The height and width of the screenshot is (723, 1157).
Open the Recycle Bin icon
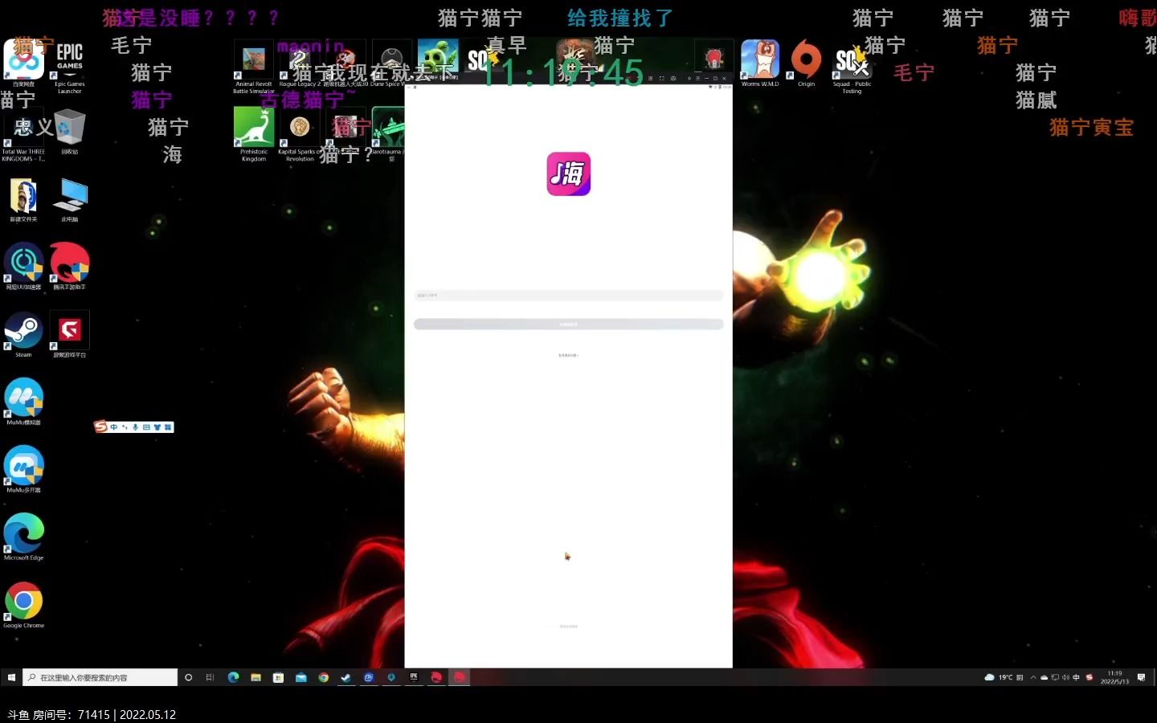(70, 131)
